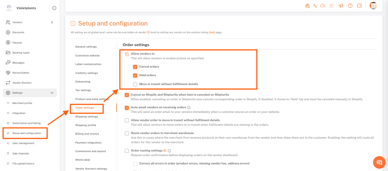Click the globe with clock icon
This screenshot has height=171, width=388.
pyautogui.click(x=308, y=6)
